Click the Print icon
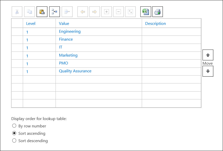Viewport: 223px width, 151px height. point(158,12)
